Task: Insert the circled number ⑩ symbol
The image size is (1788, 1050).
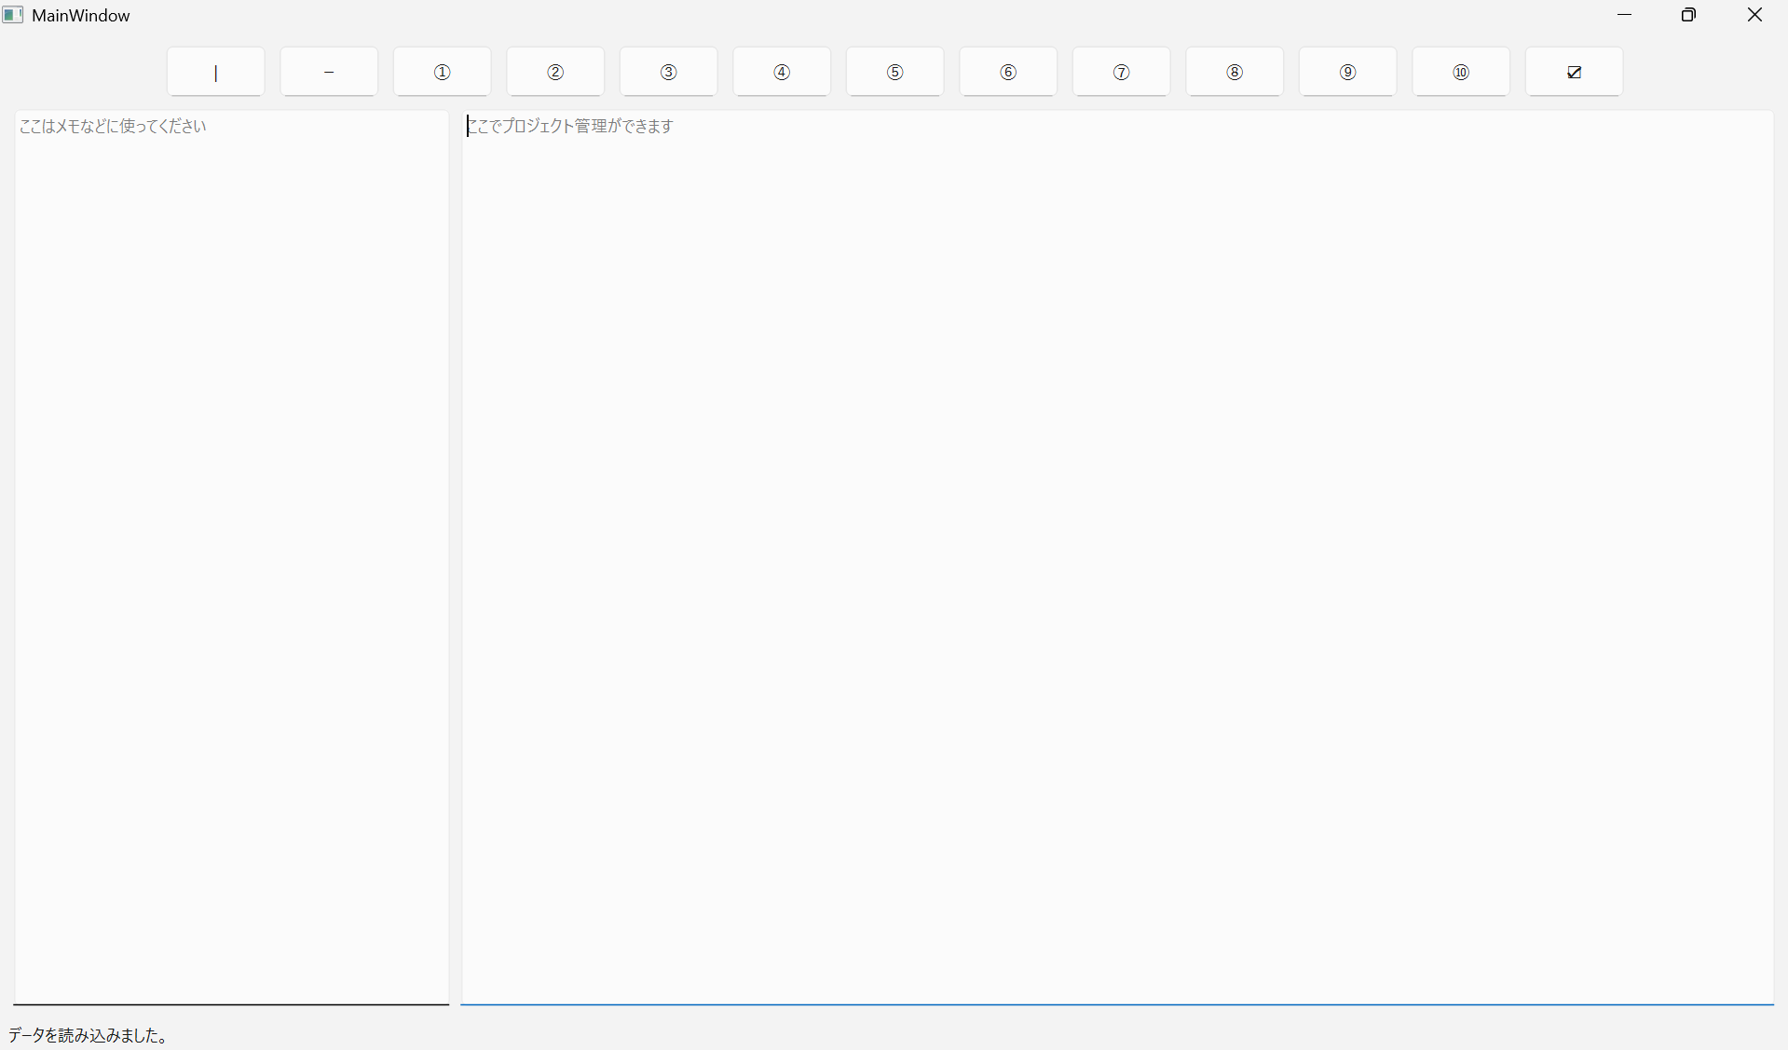Action: point(1461,72)
